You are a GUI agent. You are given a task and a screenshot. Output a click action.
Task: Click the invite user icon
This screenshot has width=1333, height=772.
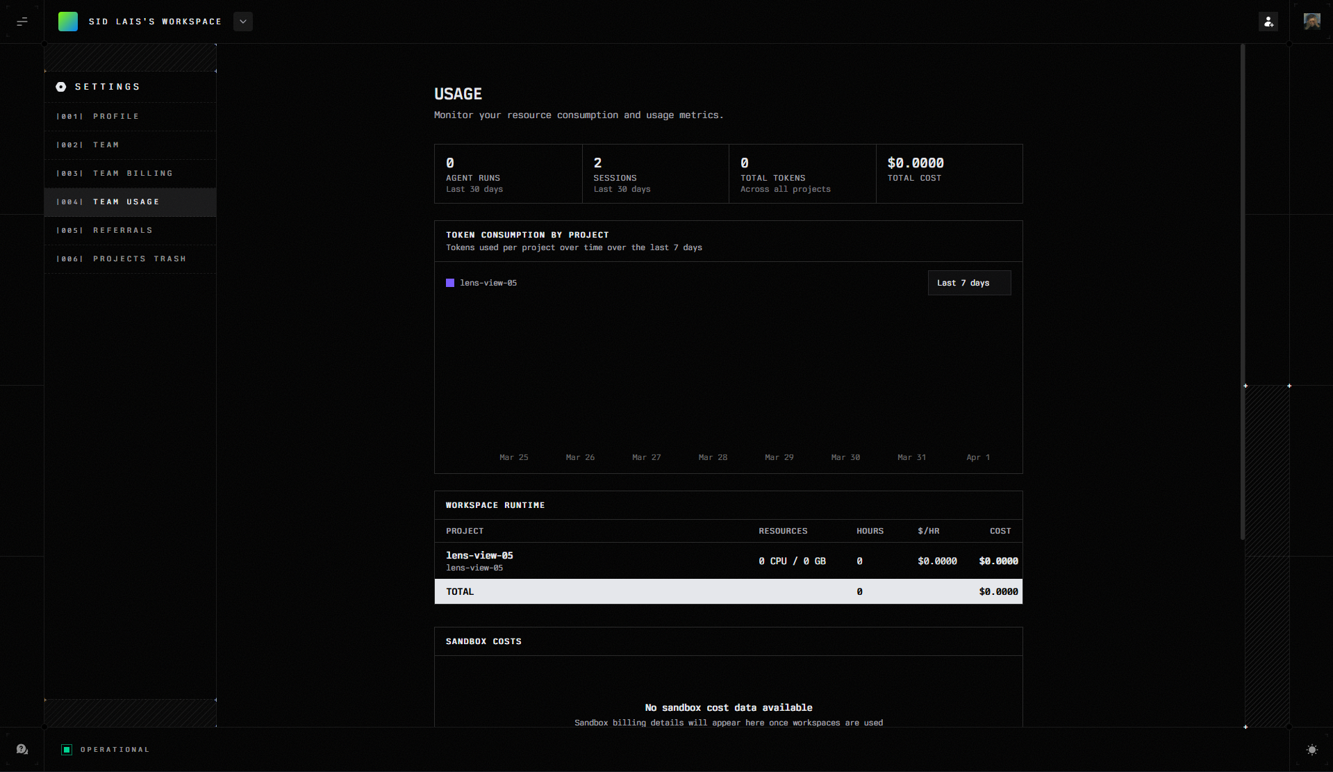1268,22
